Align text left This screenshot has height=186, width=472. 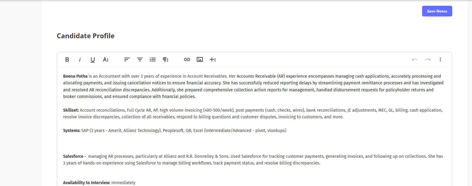(x=127, y=59)
